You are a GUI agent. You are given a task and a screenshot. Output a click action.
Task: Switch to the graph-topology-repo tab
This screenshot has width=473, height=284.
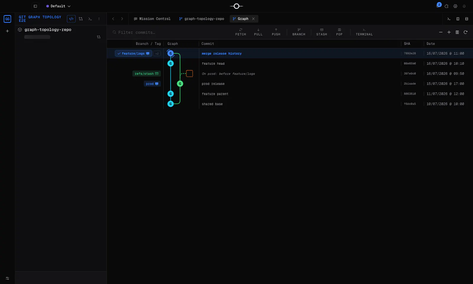201,19
